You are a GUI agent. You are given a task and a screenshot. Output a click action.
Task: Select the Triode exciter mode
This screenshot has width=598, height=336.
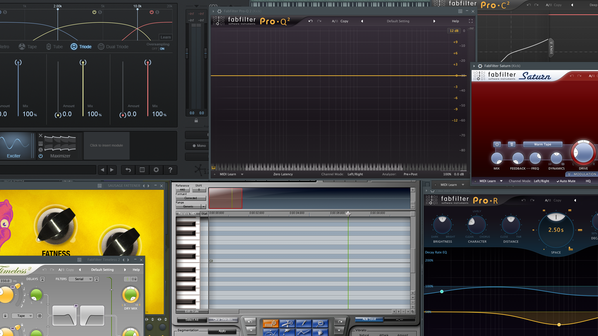point(81,47)
